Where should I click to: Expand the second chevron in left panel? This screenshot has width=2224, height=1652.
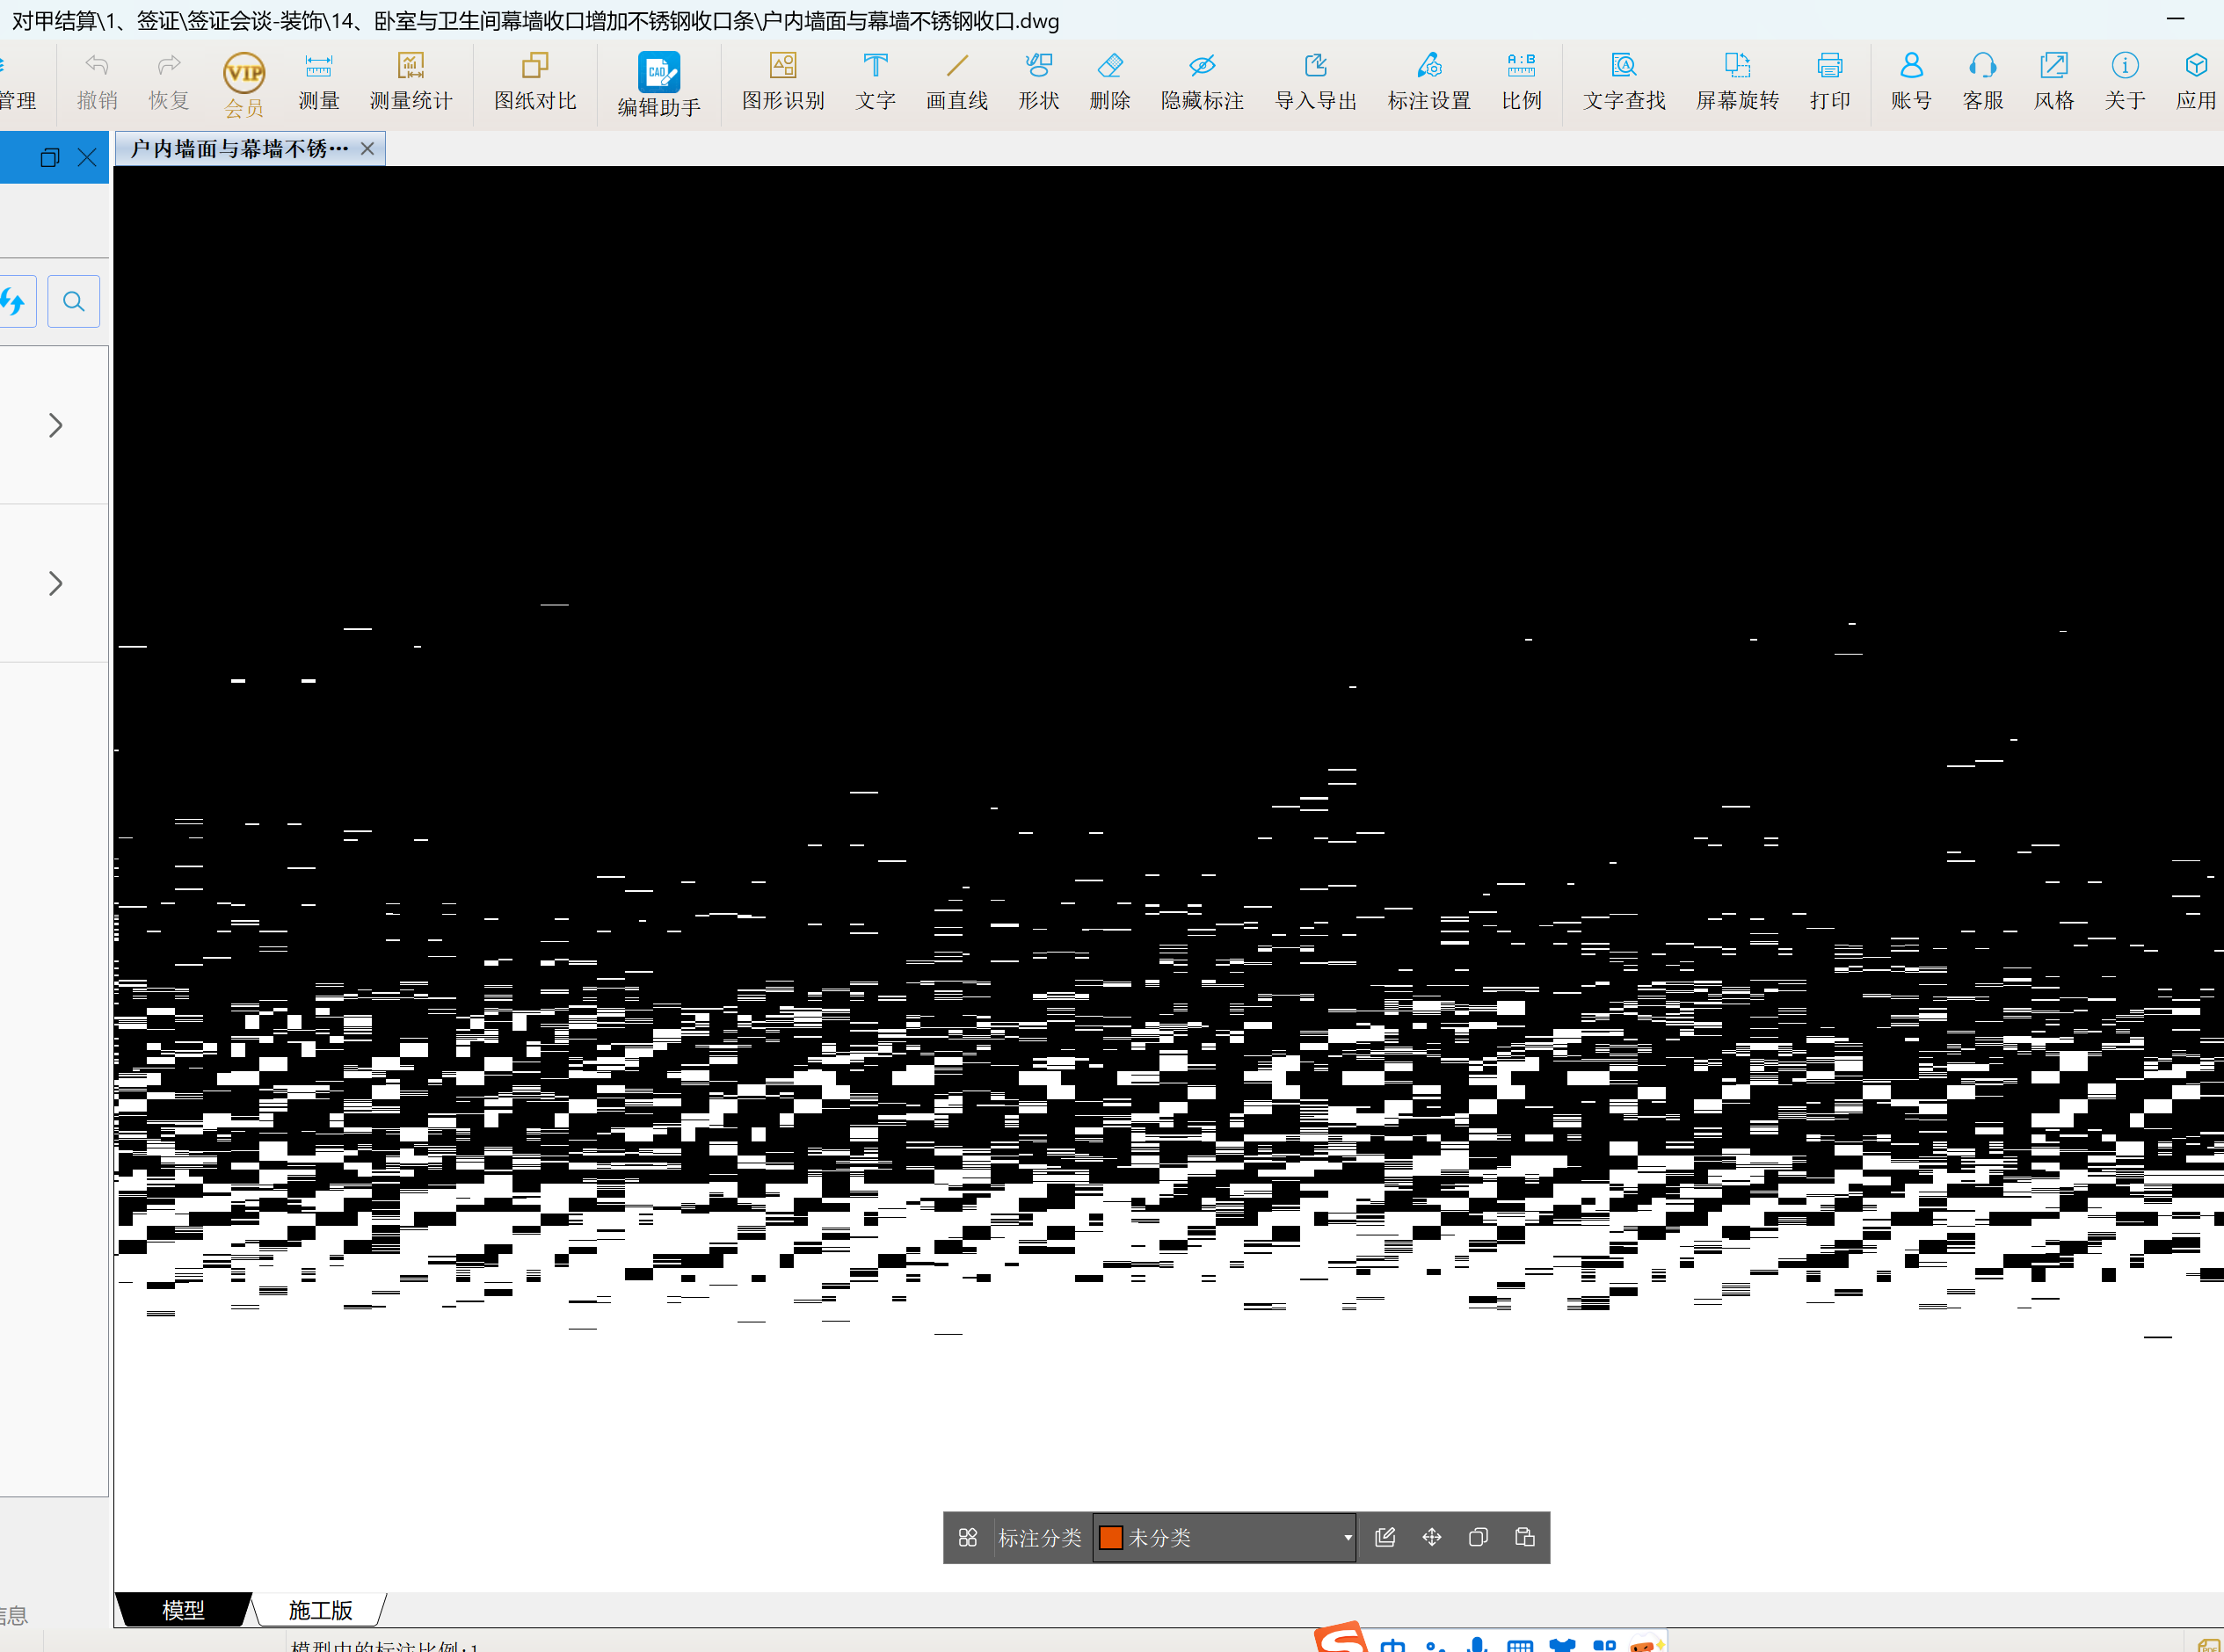(55, 583)
